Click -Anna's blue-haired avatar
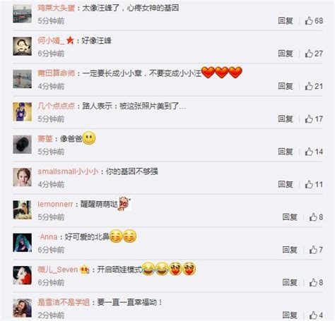Image resolution: width=335 pixels, height=321 pixels. click(x=22, y=243)
